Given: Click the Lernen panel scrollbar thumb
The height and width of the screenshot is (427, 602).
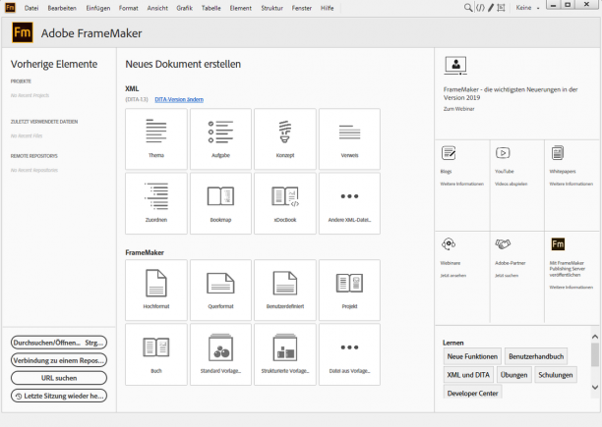Looking at the screenshot, I should tap(595, 354).
